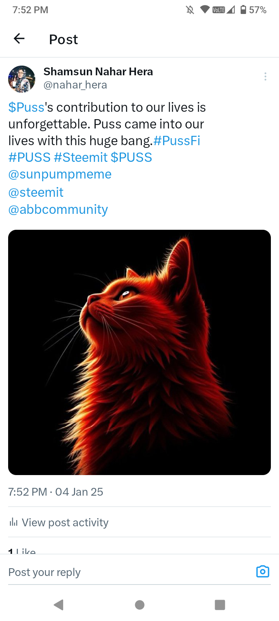Image resolution: width=279 pixels, height=621 pixels.
Task: Open the $Puss cashtag link
Action: coord(26,107)
